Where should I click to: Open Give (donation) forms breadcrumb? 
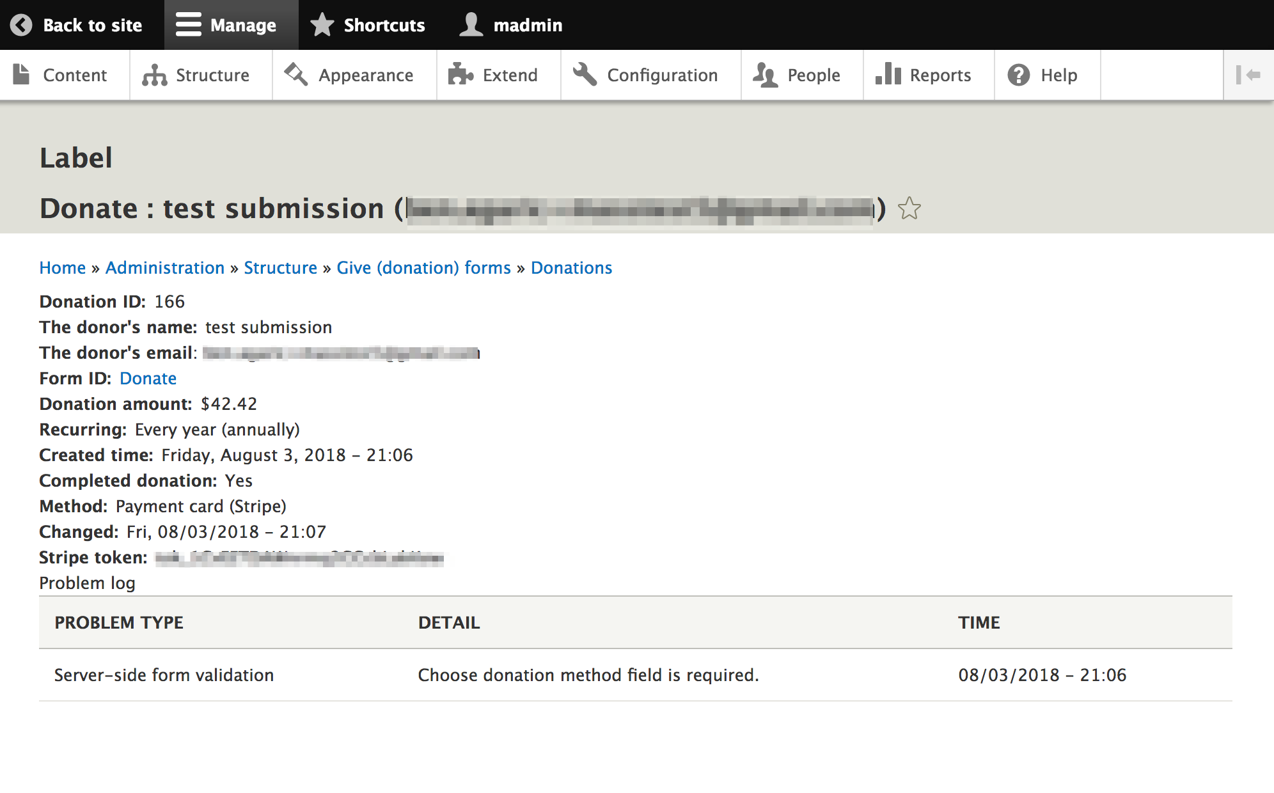(423, 268)
